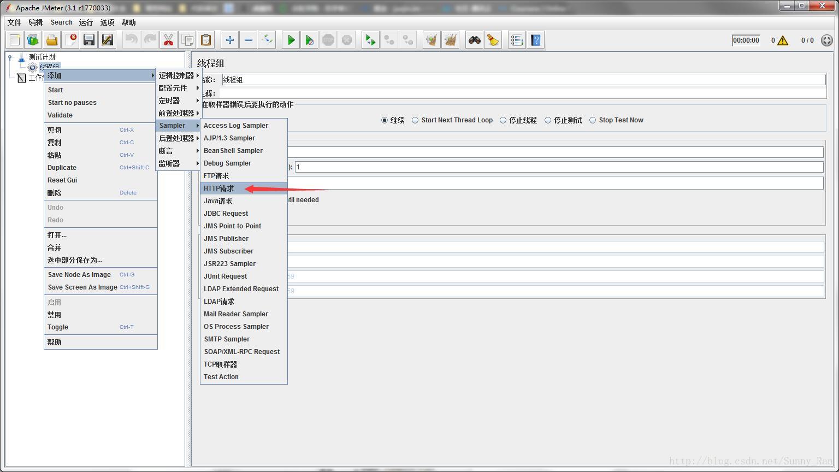Select the Stop Test Now radio button
839x472 pixels.
(593, 120)
